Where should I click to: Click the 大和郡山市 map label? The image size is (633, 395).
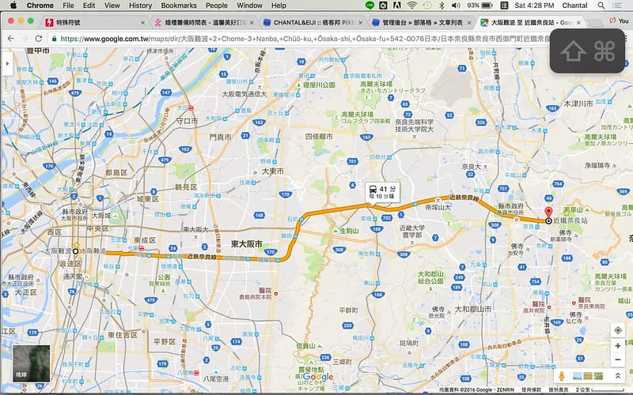[473, 309]
